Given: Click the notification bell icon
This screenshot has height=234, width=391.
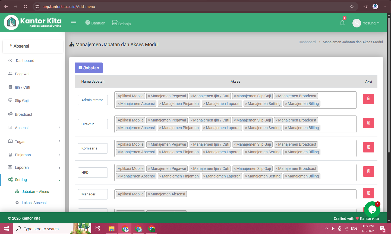Looking at the screenshot, I should point(342,23).
